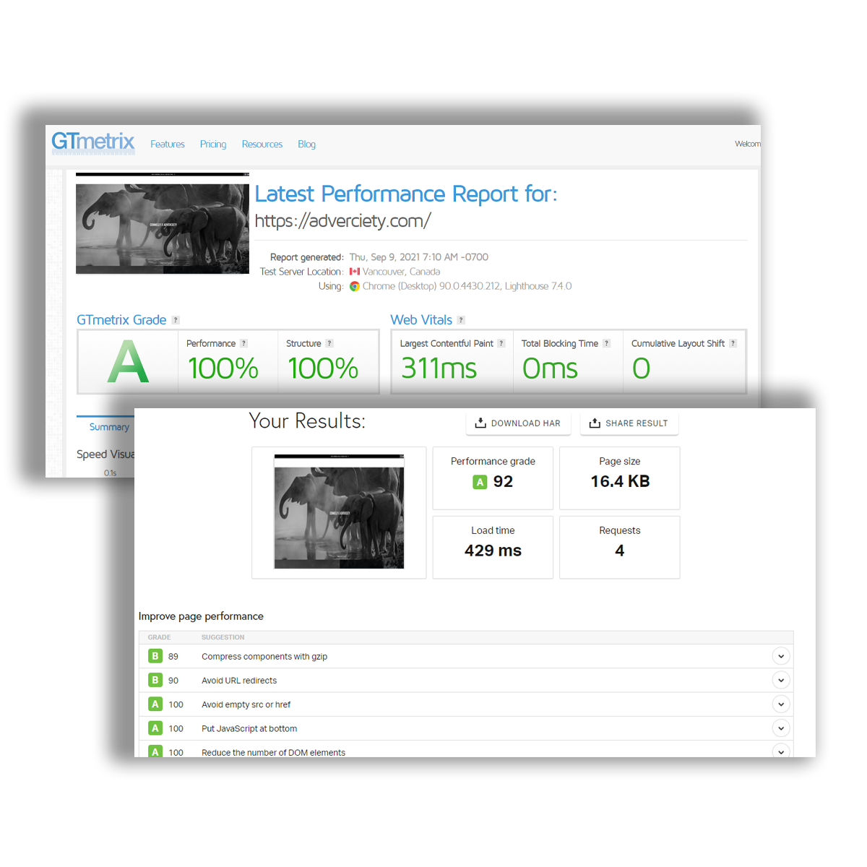Expand the Avoid URL redirects suggestion
This screenshot has width=867, height=867.
coord(780,680)
